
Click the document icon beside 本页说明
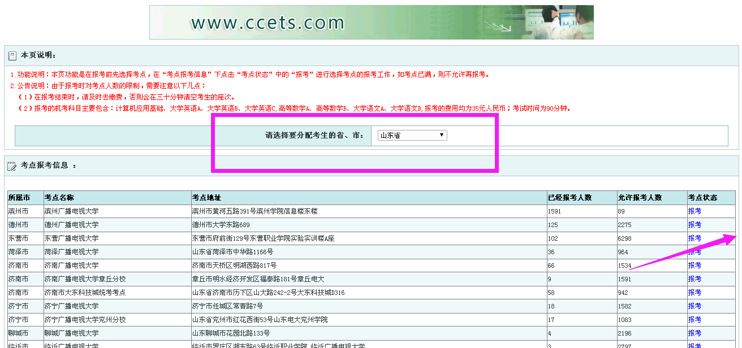point(12,55)
